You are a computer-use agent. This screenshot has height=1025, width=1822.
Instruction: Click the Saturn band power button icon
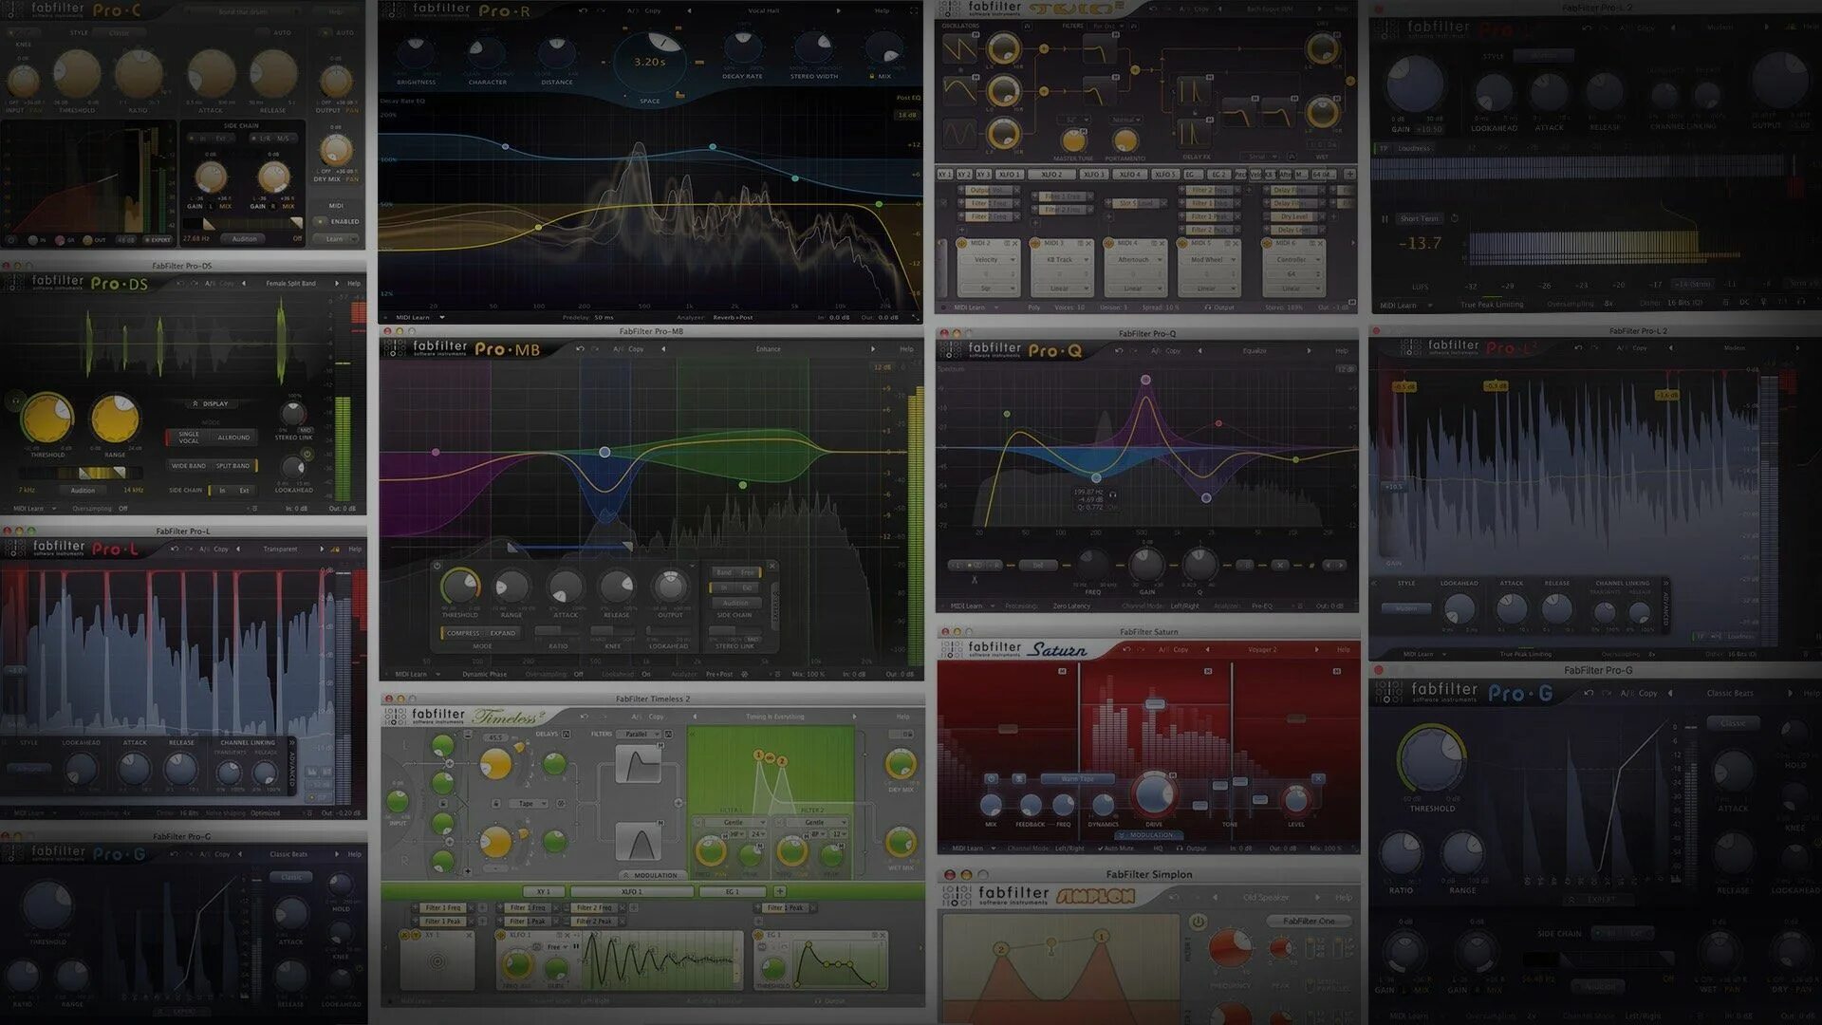click(991, 779)
